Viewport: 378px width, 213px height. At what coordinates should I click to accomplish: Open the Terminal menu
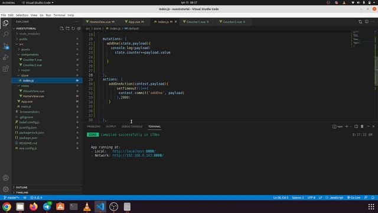(59, 15)
